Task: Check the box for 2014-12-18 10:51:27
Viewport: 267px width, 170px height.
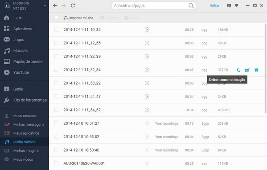Action: [x=56, y=123]
